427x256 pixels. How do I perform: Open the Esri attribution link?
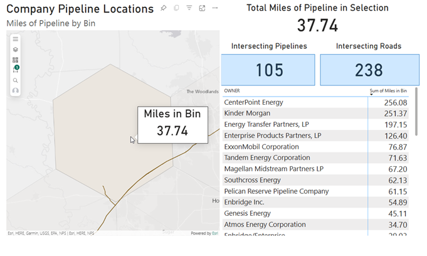click(214, 233)
